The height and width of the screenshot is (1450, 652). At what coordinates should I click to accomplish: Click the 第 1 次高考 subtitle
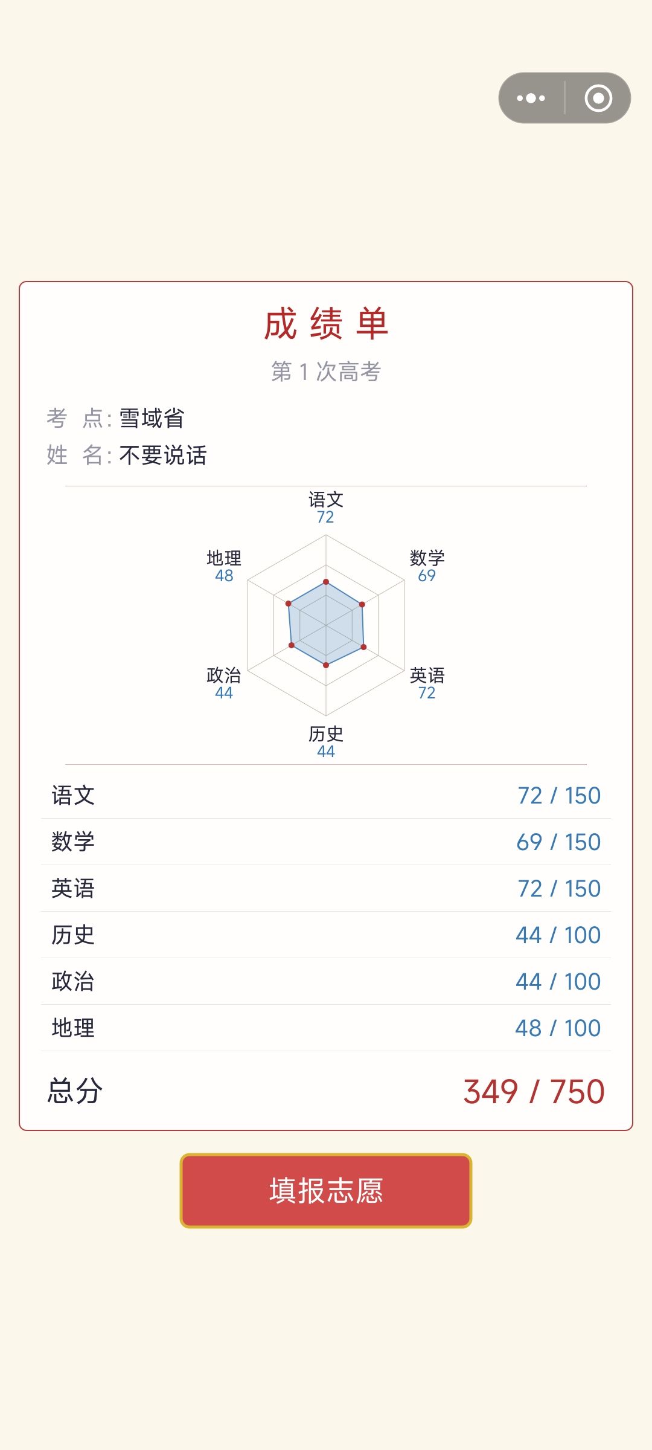tap(326, 372)
